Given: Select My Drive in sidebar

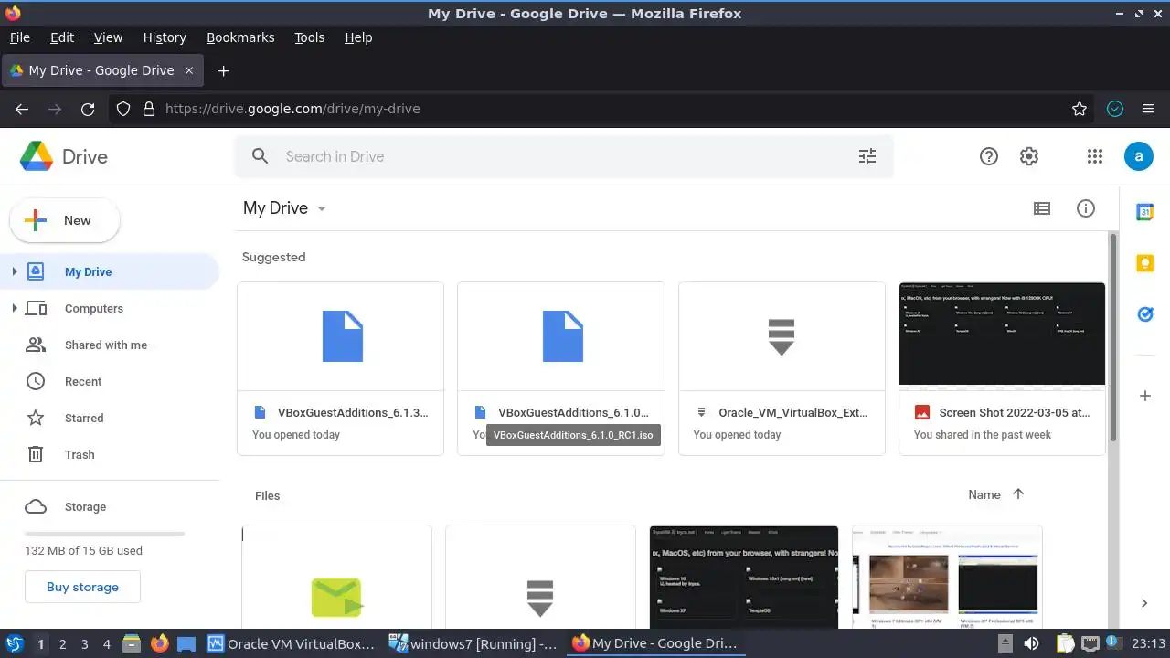Looking at the screenshot, I should pos(110,271).
